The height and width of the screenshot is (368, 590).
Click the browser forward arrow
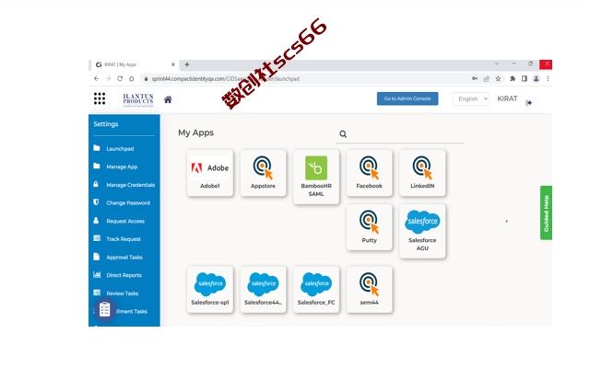108,78
